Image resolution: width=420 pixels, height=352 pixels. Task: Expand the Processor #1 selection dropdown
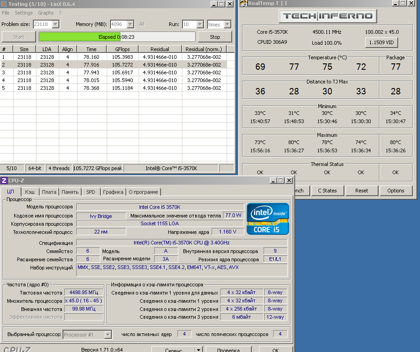108,335
